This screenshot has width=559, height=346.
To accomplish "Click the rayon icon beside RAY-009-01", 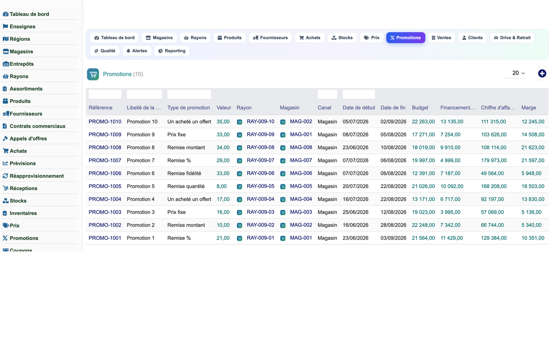I will (239, 238).
